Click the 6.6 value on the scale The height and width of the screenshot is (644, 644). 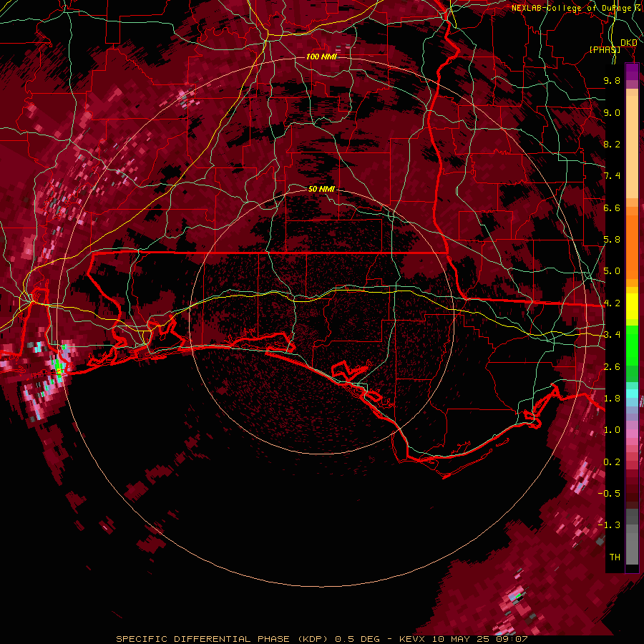(612, 208)
